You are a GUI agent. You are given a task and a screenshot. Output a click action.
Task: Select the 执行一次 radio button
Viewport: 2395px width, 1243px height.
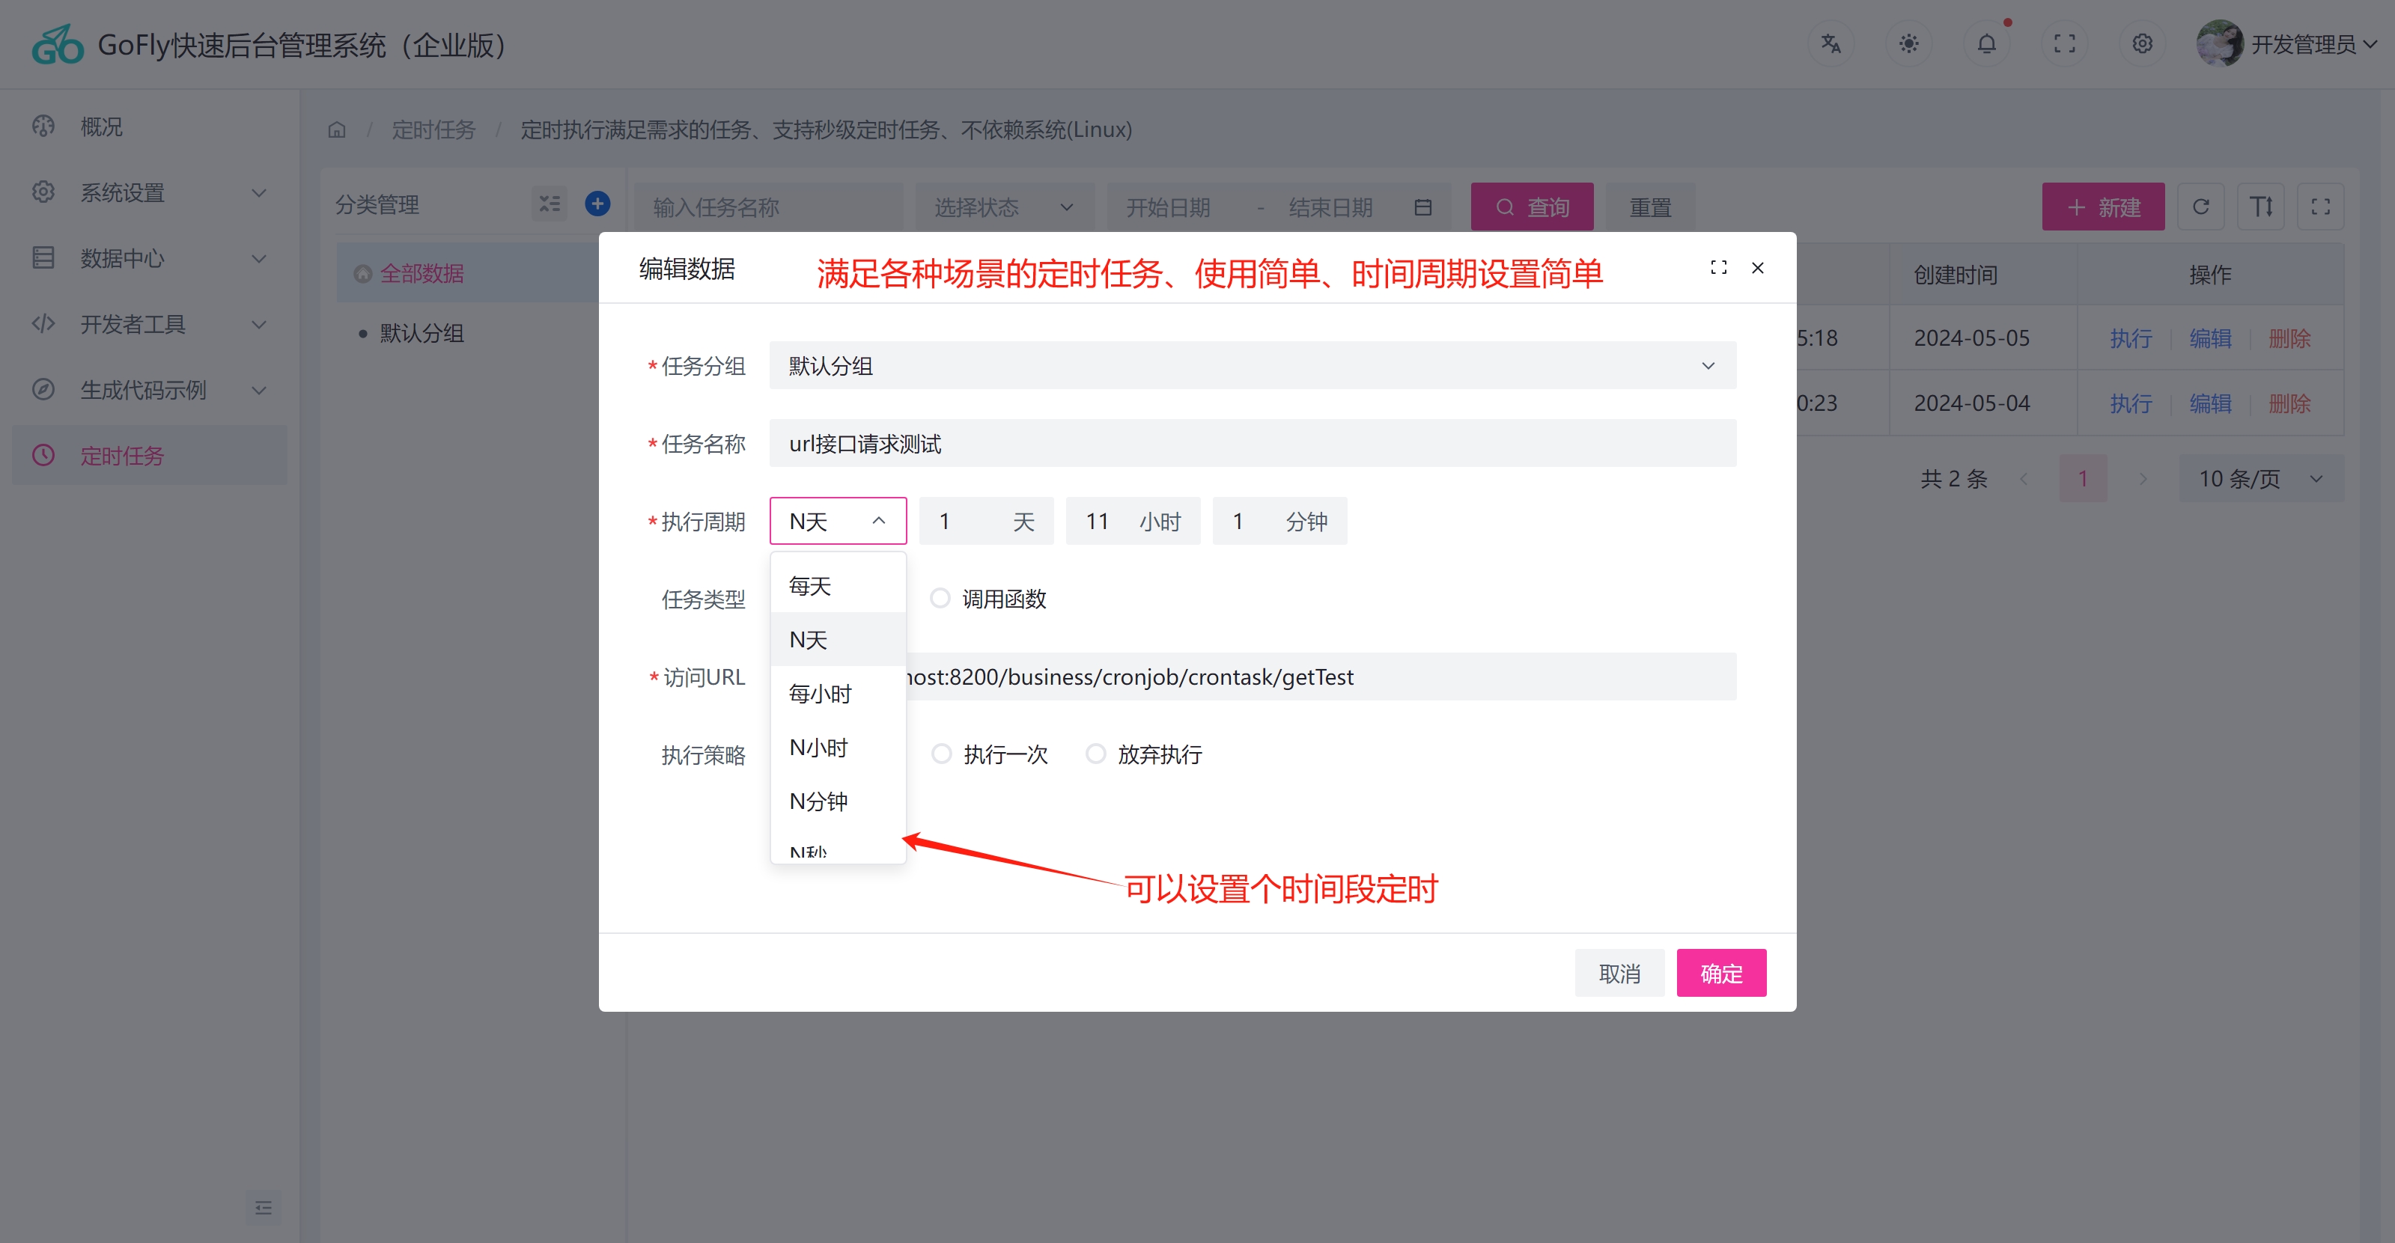pyautogui.click(x=942, y=754)
